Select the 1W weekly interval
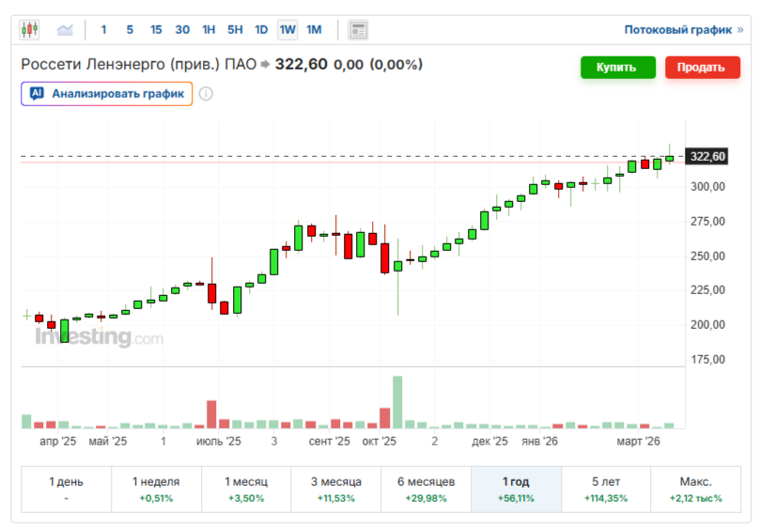This screenshot has width=760, height=529. (287, 30)
